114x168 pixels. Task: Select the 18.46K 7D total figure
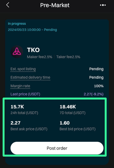[x=68, y=107]
